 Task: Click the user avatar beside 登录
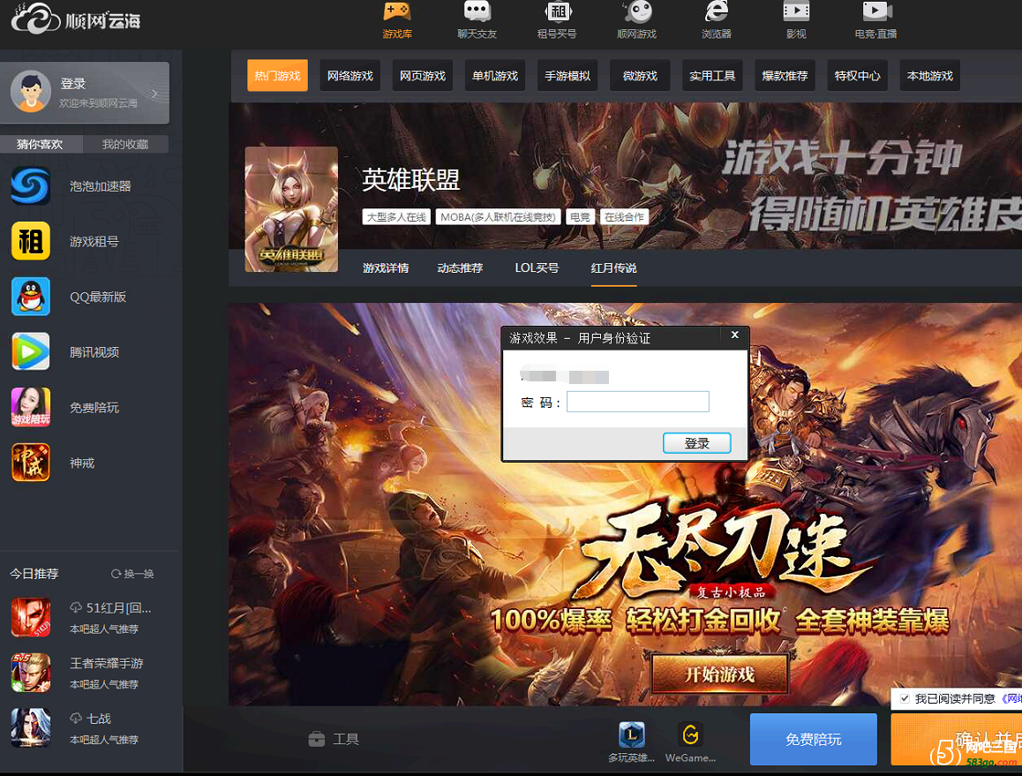[31, 92]
